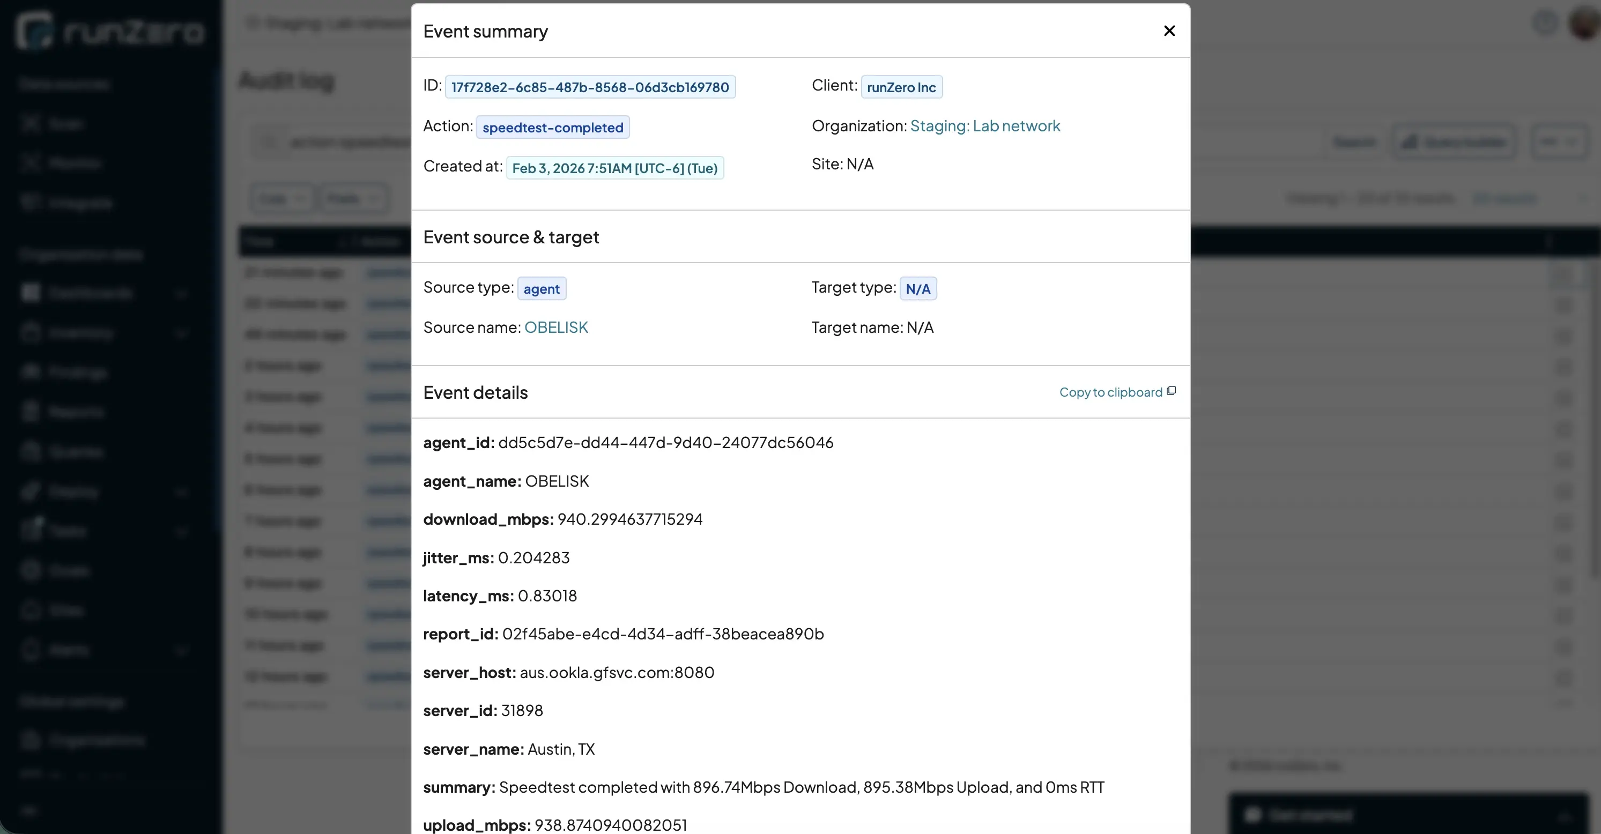The image size is (1601, 834).
Task: Click the Inventory icon in the sidebar
Action: pyautogui.click(x=31, y=332)
